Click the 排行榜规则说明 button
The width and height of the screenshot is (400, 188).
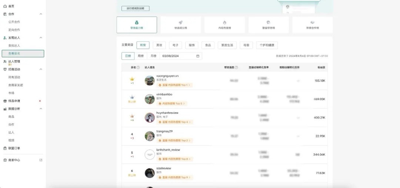point(136,8)
